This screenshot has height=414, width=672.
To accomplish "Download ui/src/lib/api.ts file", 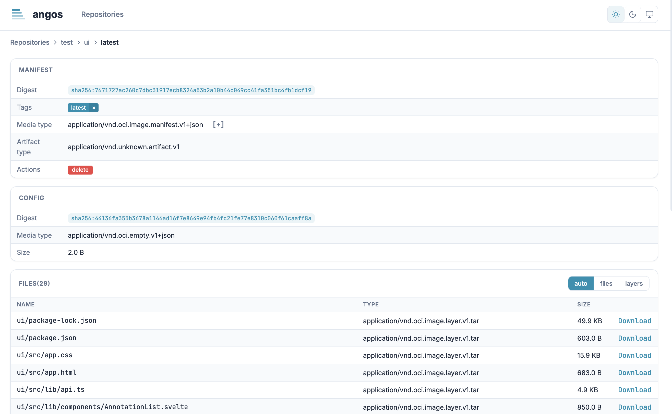I will [634, 390].
